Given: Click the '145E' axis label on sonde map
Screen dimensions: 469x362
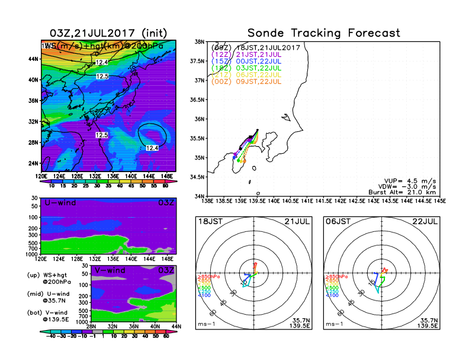Looking at the screenshot, I should click(439, 201).
